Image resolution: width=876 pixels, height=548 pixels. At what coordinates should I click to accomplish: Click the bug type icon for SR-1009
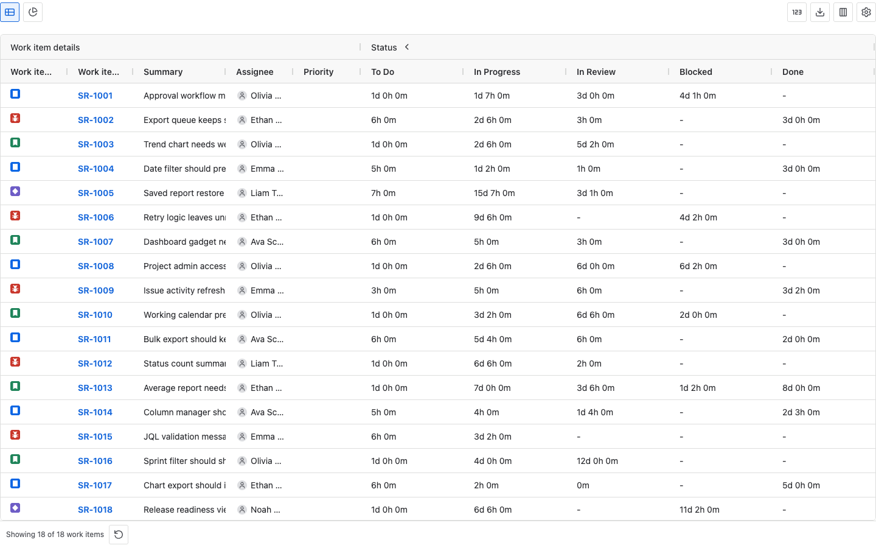coord(15,289)
